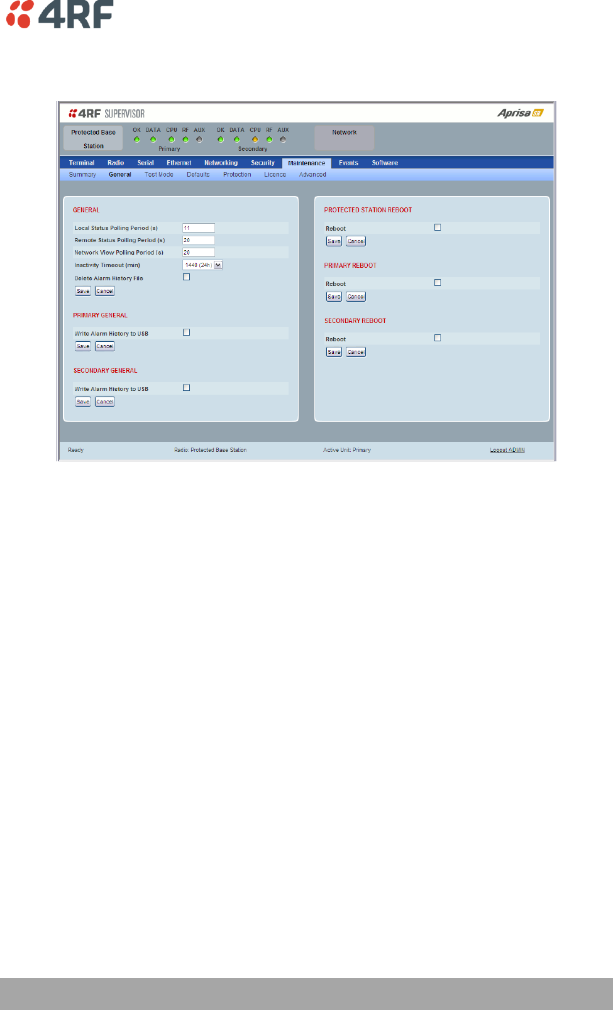Save Secondary General section

pyautogui.click(x=83, y=402)
